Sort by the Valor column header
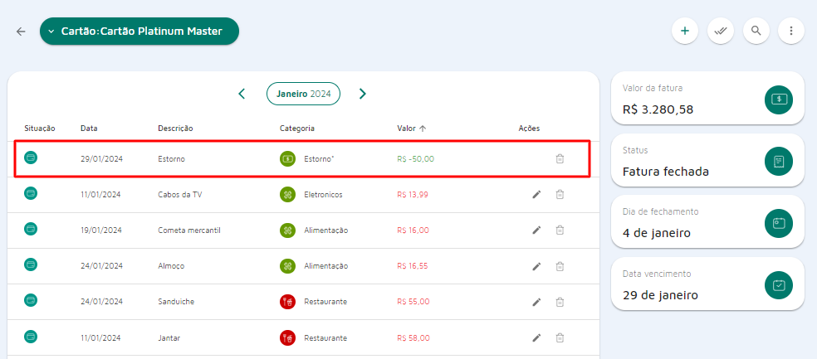Image resolution: width=817 pixels, height=359 pixels. [x=411, y=129]
